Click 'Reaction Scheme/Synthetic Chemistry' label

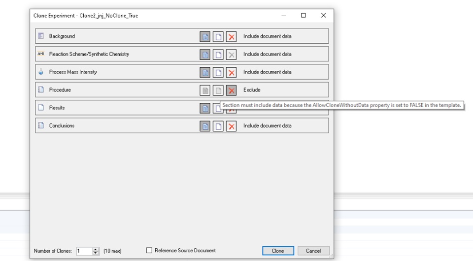tap(89, 54)
